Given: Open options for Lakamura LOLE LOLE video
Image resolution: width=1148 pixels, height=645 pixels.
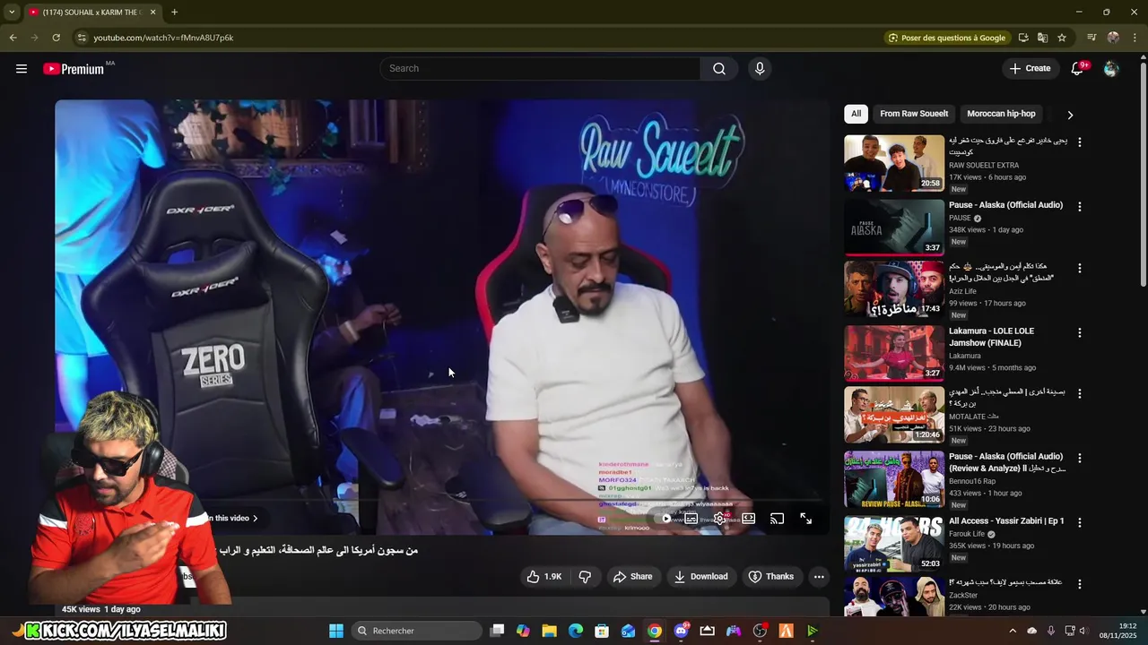Looking at the screenshot, I should coord(1080,332).
